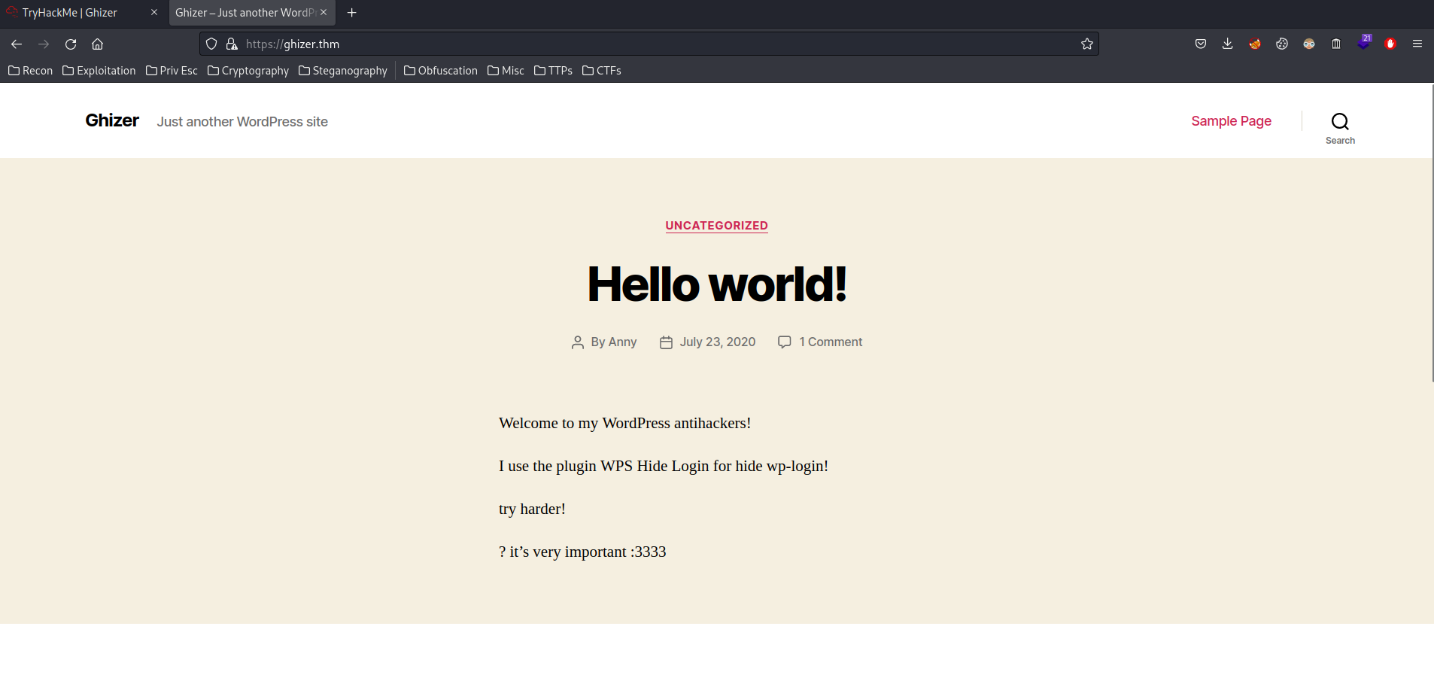Close the TryHackMe | Ghizer tab
The width and height of the screenshot is (1434, 681).
point(154,13)
